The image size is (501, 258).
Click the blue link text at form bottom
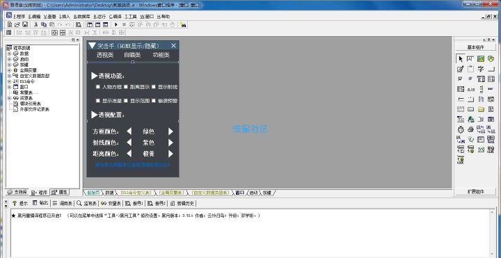[133, 165]
